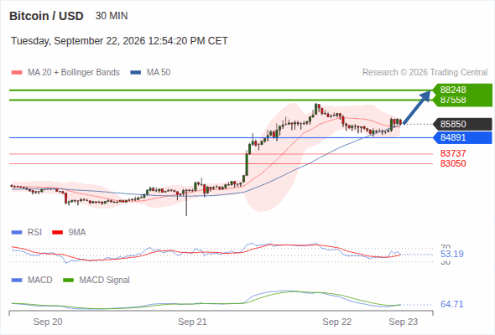Click the 85850 current price tag

coord(462,124)
